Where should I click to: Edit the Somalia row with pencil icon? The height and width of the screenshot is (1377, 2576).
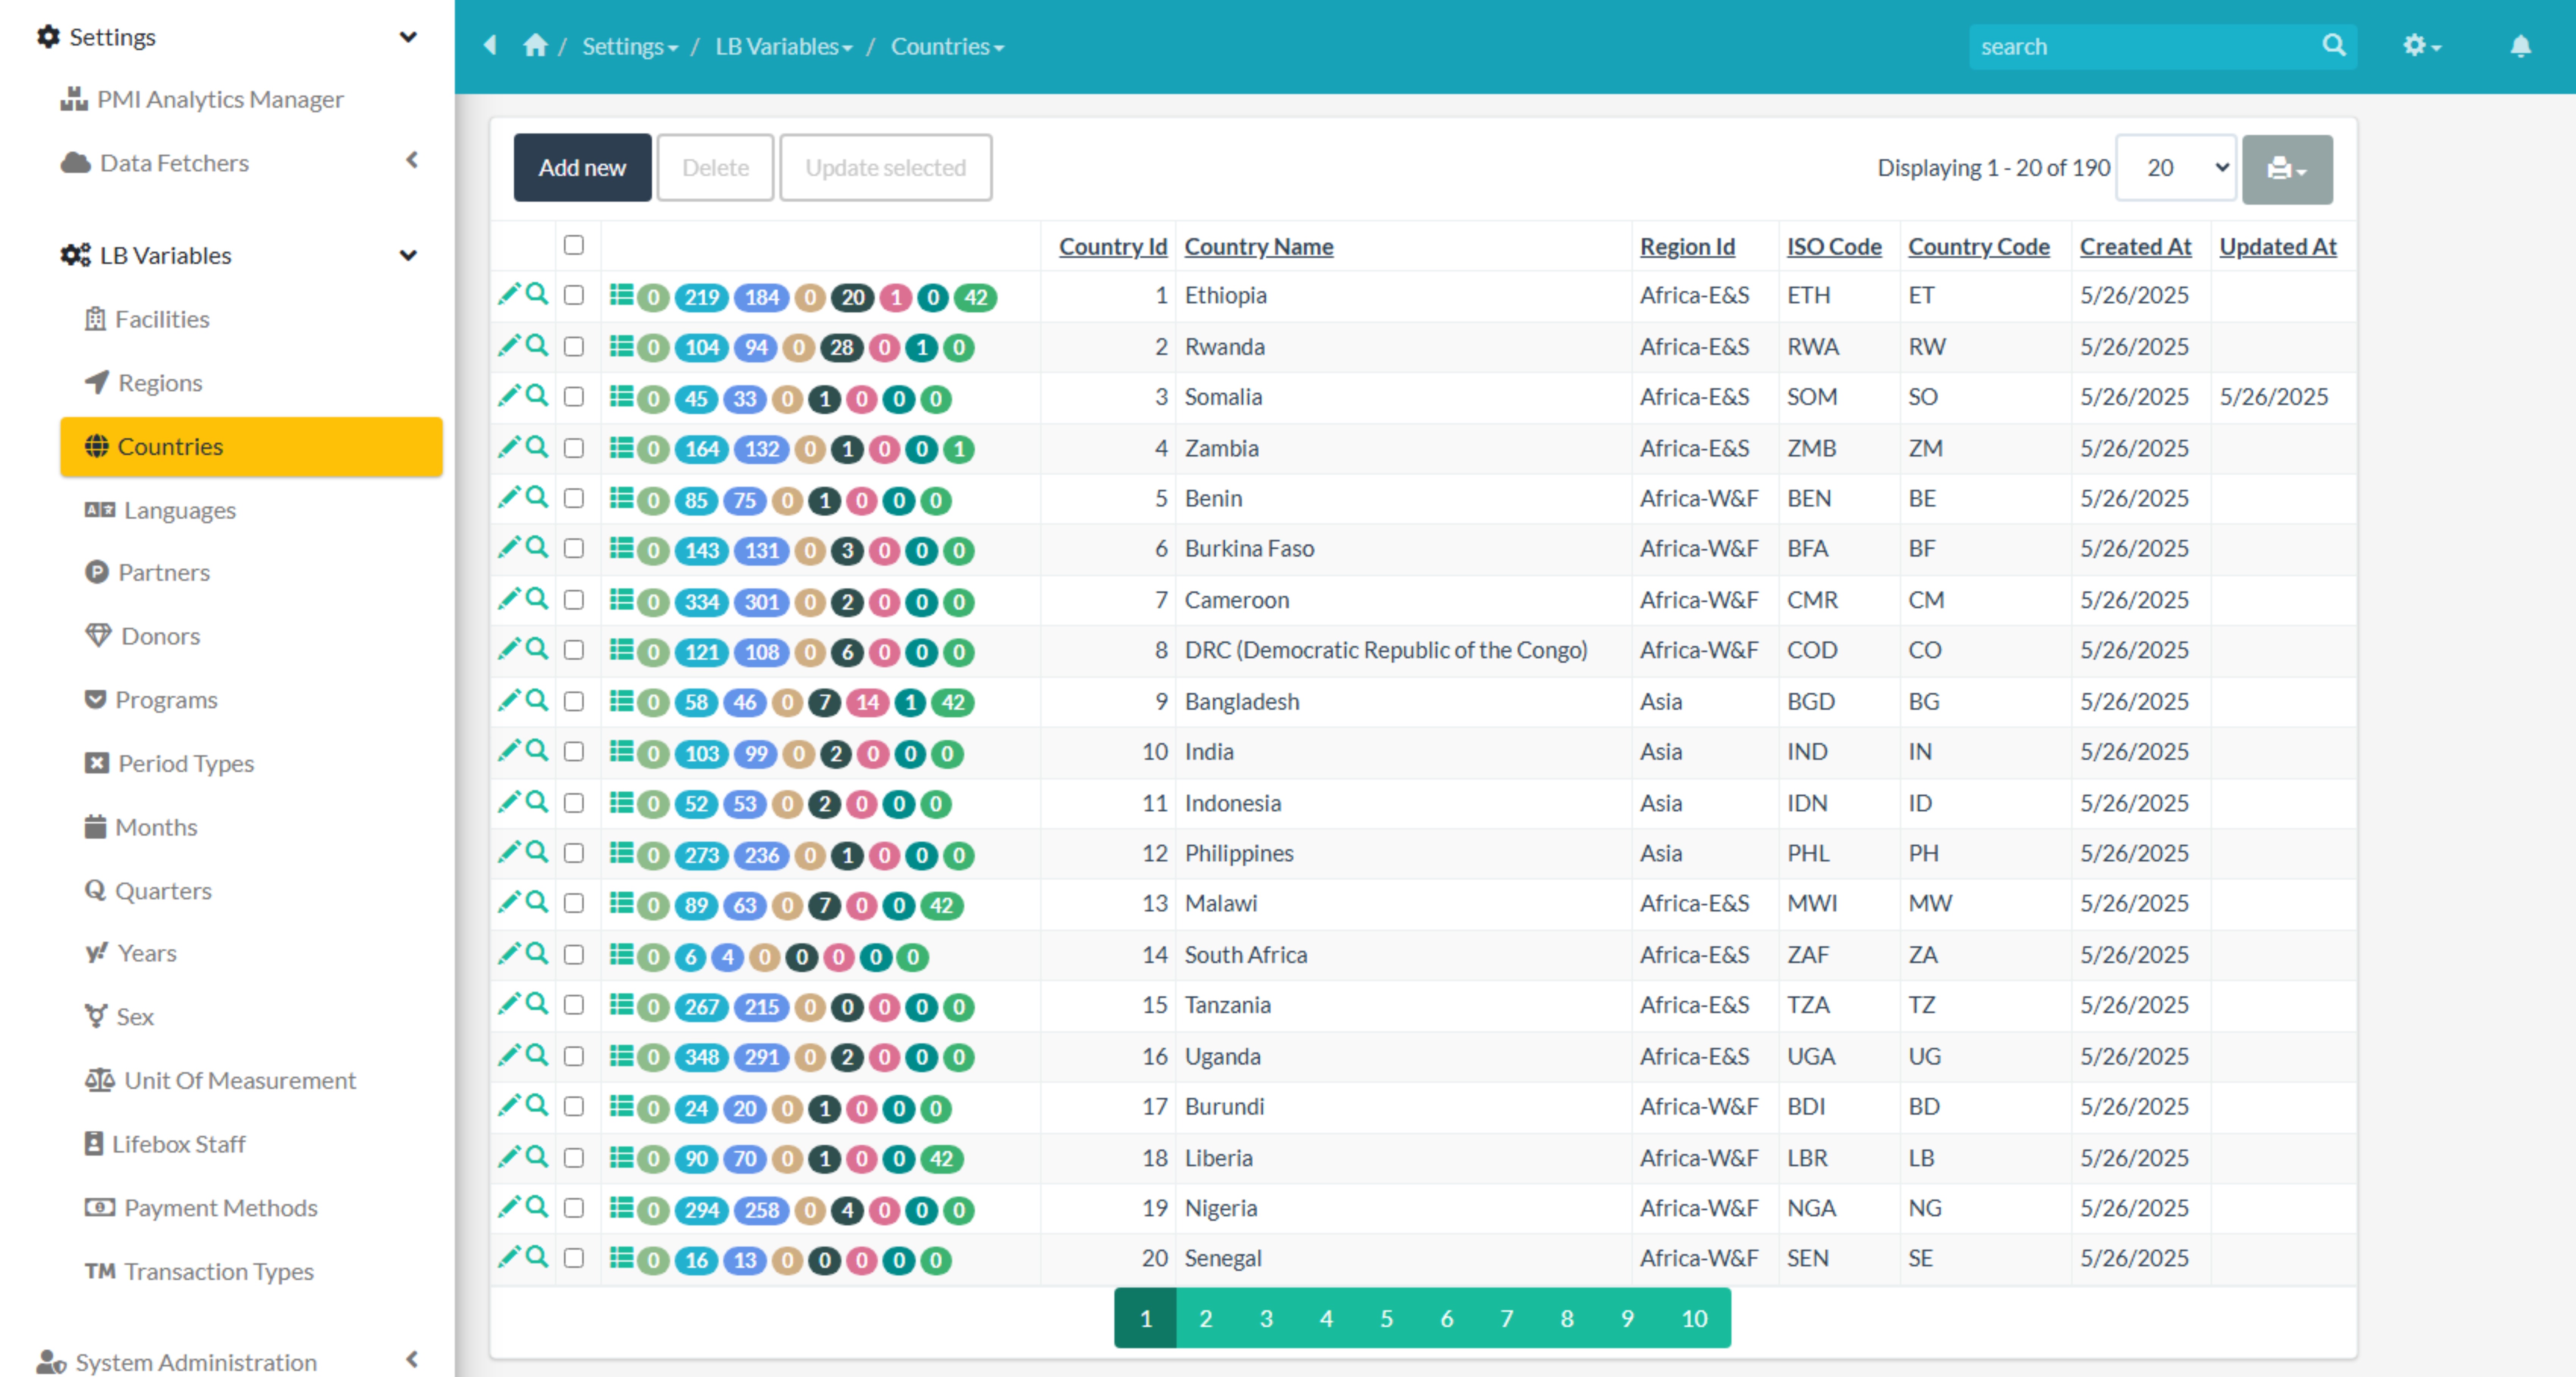509,396
